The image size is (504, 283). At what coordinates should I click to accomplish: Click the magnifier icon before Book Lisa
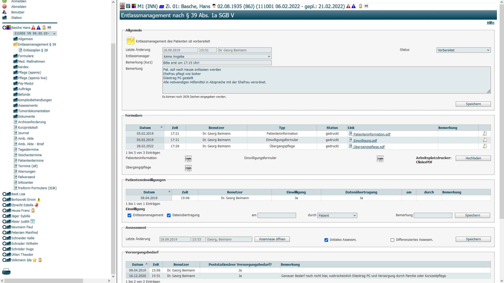pyautogui.click(x=4, y=194)
